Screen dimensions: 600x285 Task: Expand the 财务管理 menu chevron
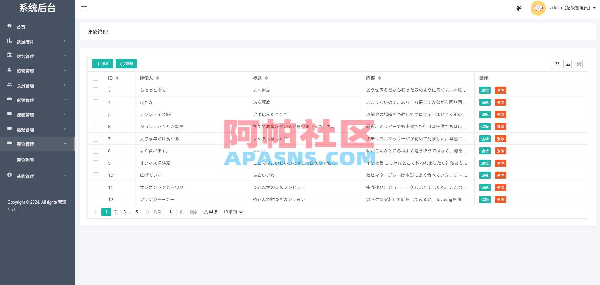[x=65, y=56]
